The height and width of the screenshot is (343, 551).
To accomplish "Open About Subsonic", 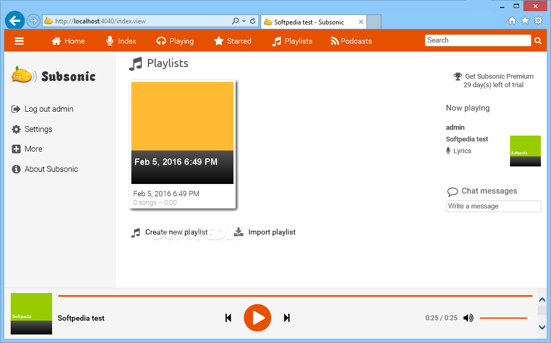I will [51, 169].
